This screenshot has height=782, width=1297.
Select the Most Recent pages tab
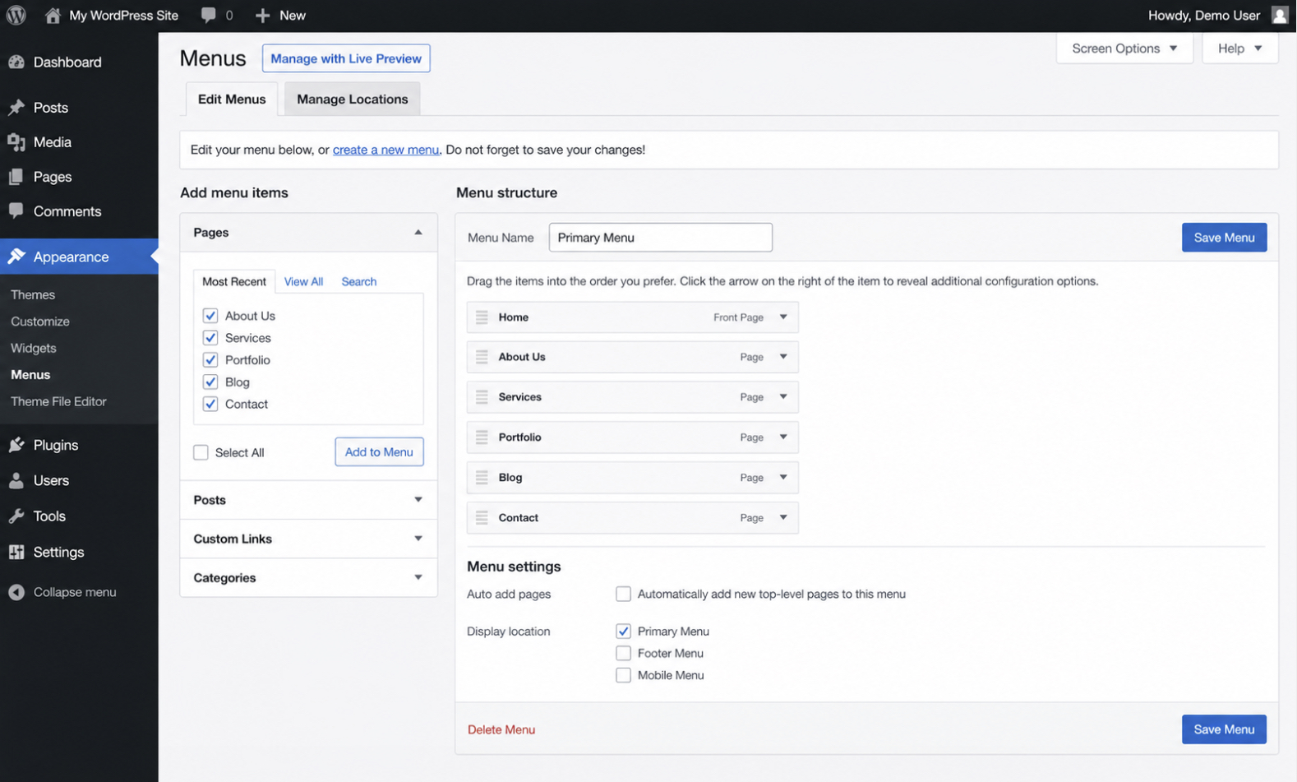pyautogui.click(x=234, y=281)
